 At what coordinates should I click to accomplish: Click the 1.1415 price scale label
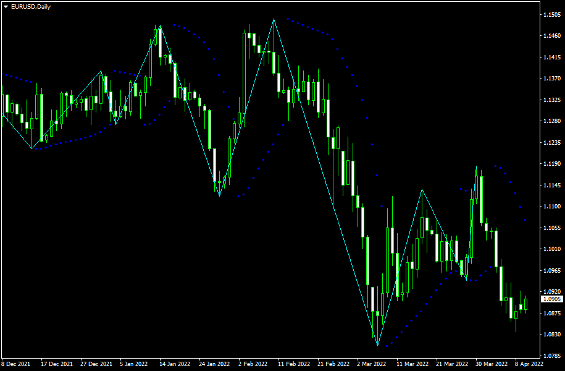552,58
